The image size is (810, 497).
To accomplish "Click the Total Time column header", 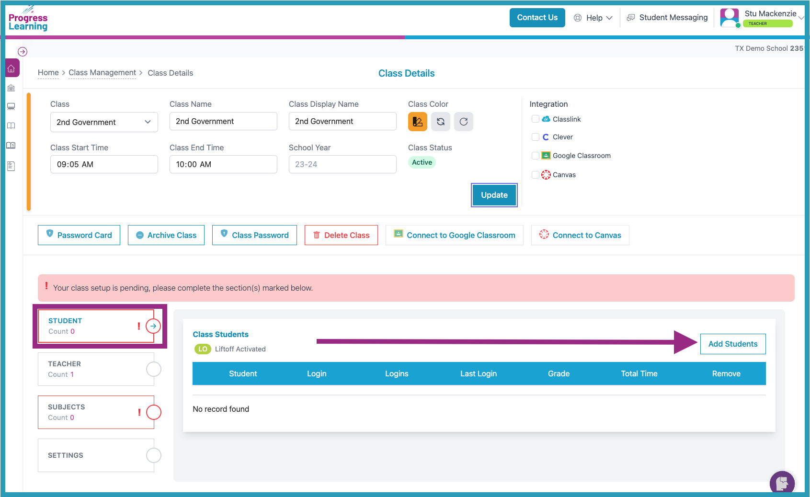I will tap(639, 373).
